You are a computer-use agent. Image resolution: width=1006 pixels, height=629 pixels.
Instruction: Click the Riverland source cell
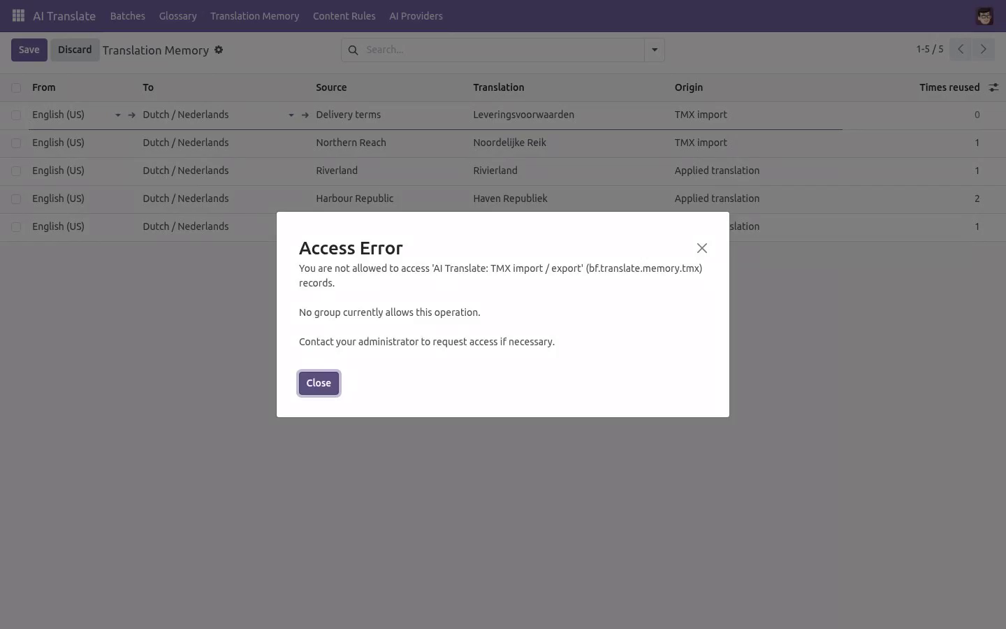[337, 171]
